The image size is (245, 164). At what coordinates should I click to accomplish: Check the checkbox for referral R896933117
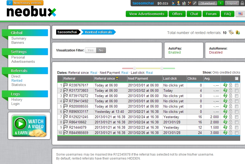point(237,112)
